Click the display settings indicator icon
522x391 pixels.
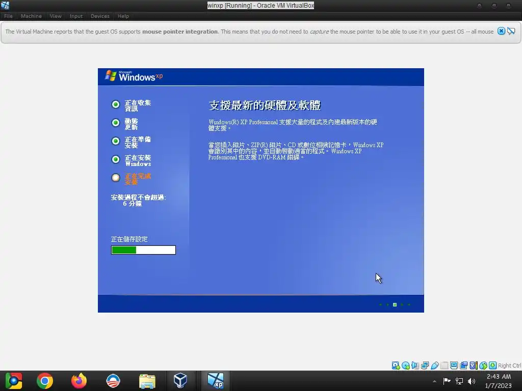click(x=454, y=366)
